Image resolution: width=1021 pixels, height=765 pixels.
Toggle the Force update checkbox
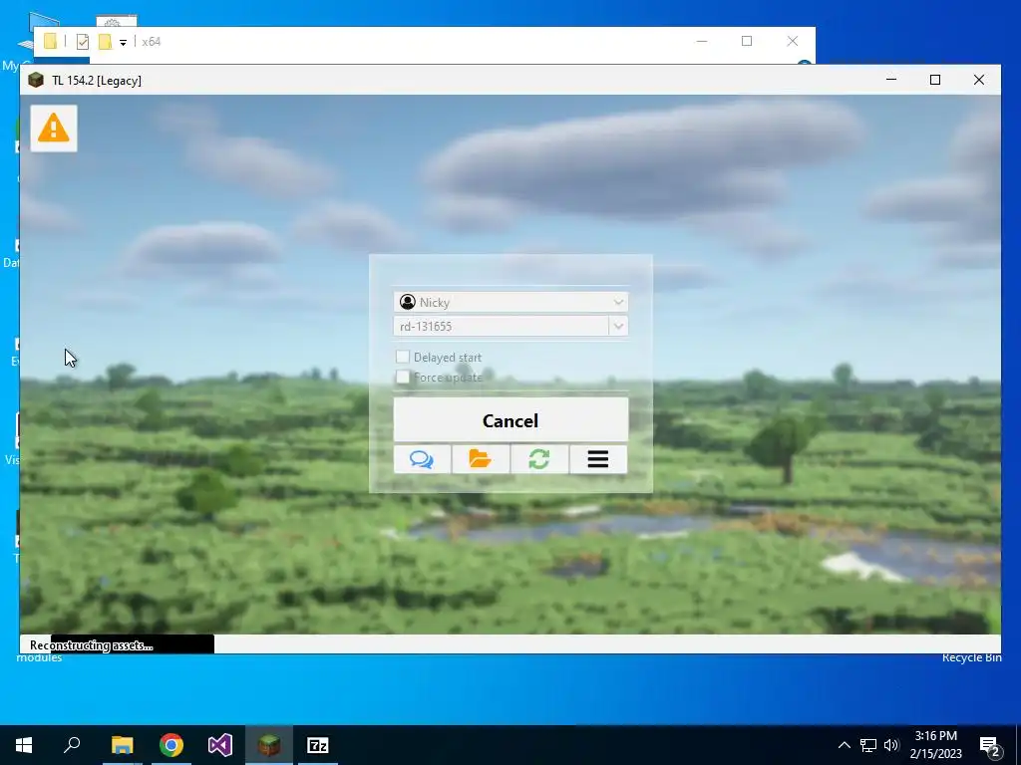(403, 377)
